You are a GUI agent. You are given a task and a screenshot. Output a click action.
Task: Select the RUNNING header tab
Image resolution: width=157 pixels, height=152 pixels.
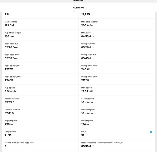coord(78,8)
